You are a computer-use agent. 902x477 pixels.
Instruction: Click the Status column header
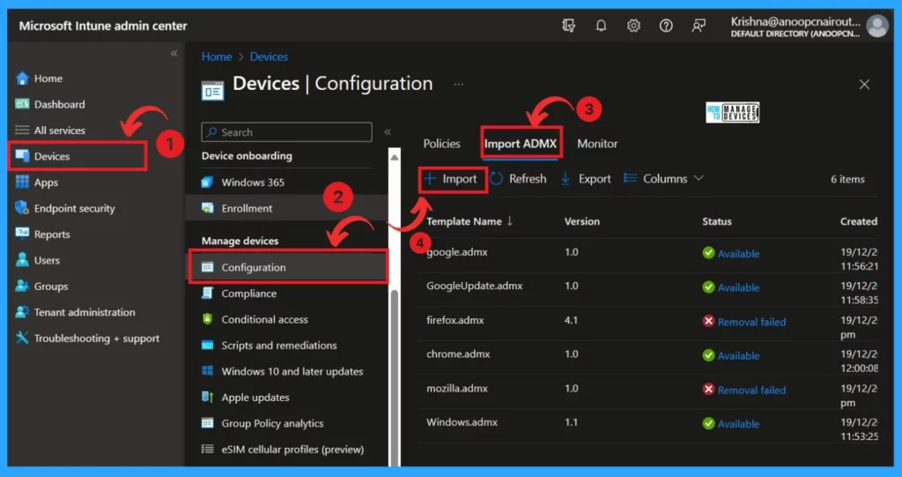tap(717, 221)
